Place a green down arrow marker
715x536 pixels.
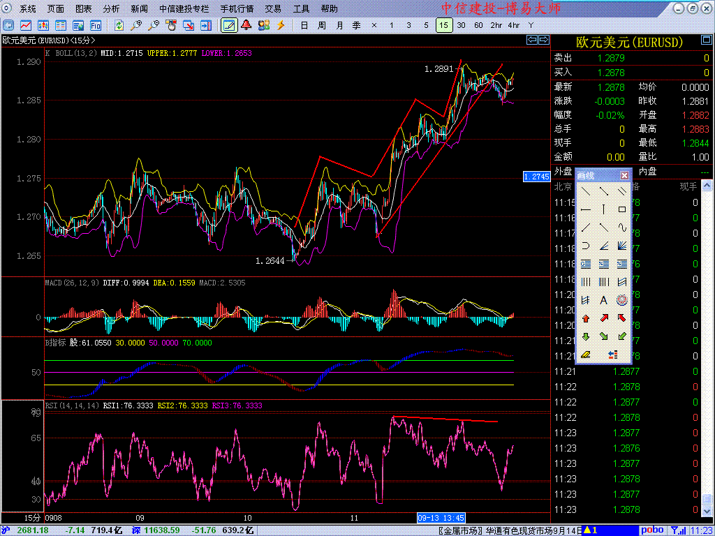tap(586, 336)
